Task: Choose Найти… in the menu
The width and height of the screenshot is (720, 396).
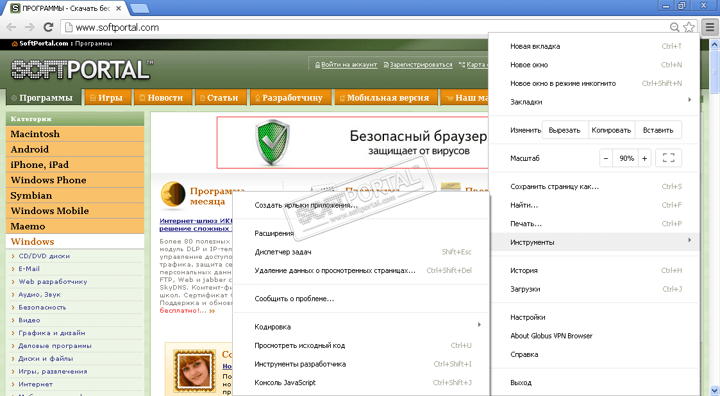Action: [x=595, y=205]
